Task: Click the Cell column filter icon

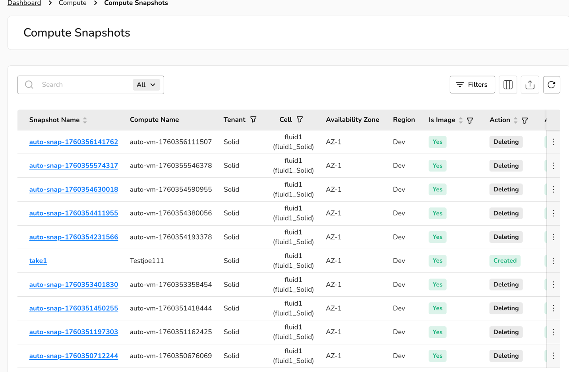Action: tap(300, 120)
